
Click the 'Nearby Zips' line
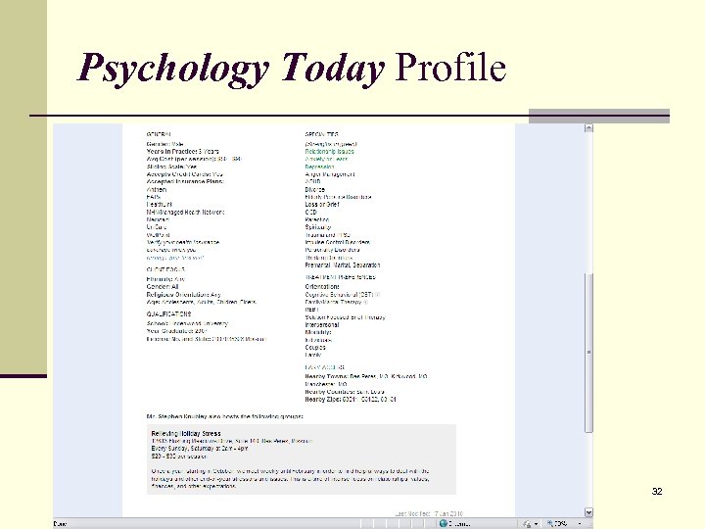(351, 399)
